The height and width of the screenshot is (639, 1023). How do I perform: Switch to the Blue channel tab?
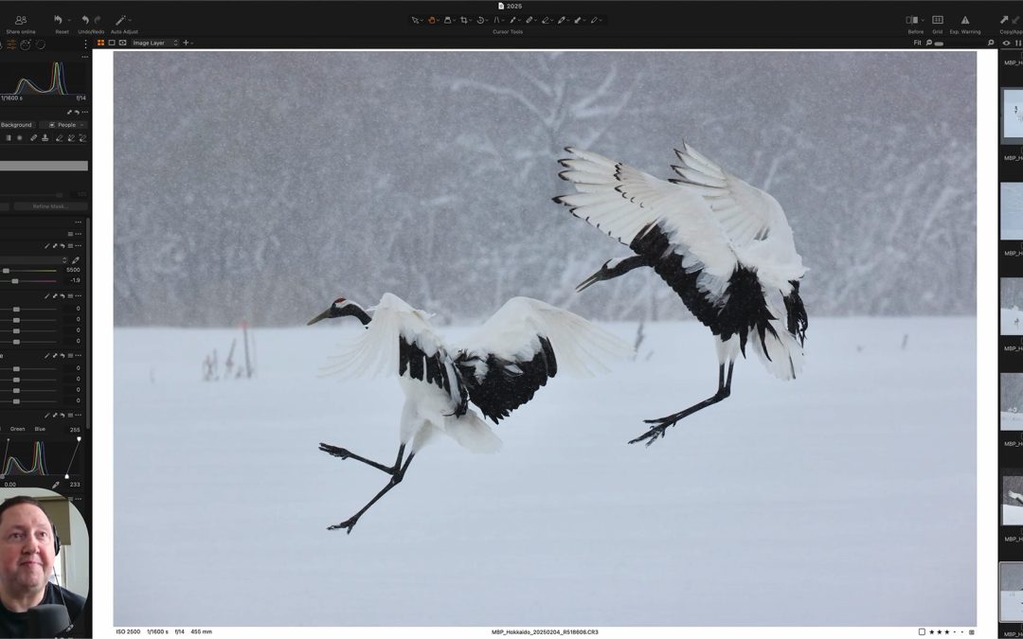coord(40,429)
